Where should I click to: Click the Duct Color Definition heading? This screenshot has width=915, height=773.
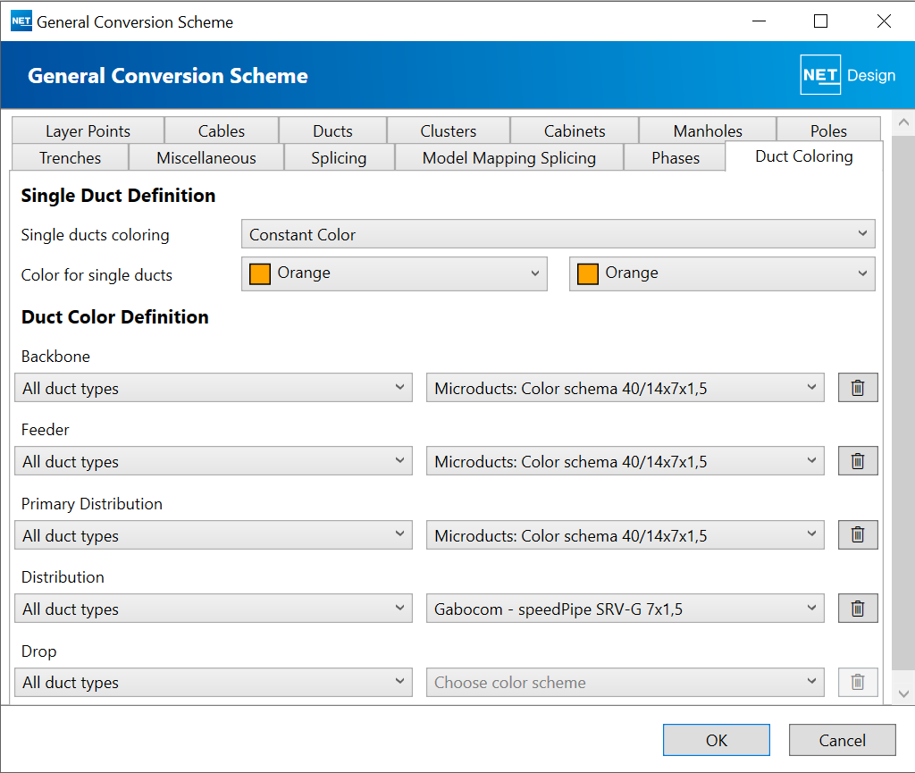coord(115,316)
